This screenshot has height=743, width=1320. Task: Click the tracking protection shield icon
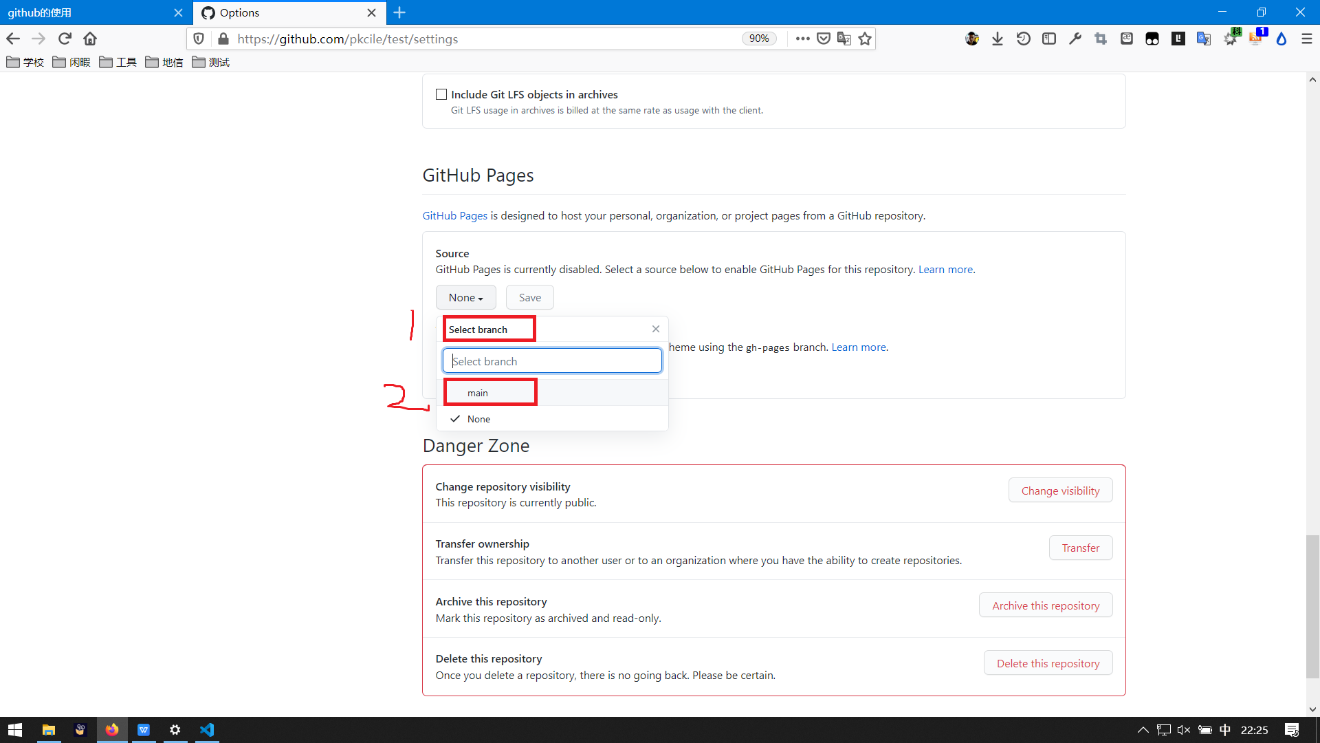(x=199, y=39)
